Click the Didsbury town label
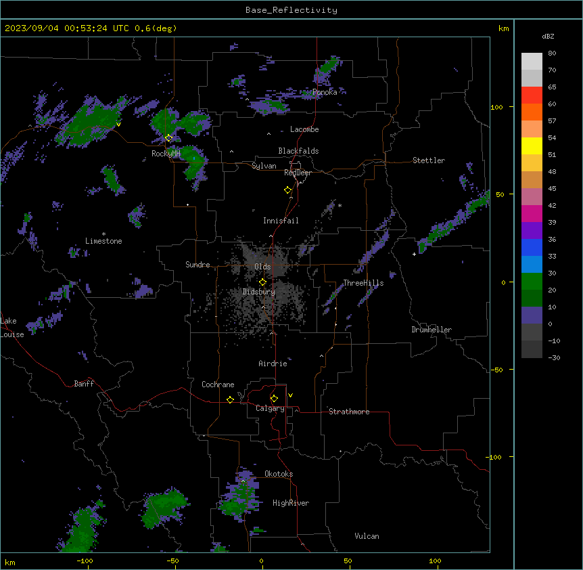Screen dimensions: 583x570 coord(259,292)
